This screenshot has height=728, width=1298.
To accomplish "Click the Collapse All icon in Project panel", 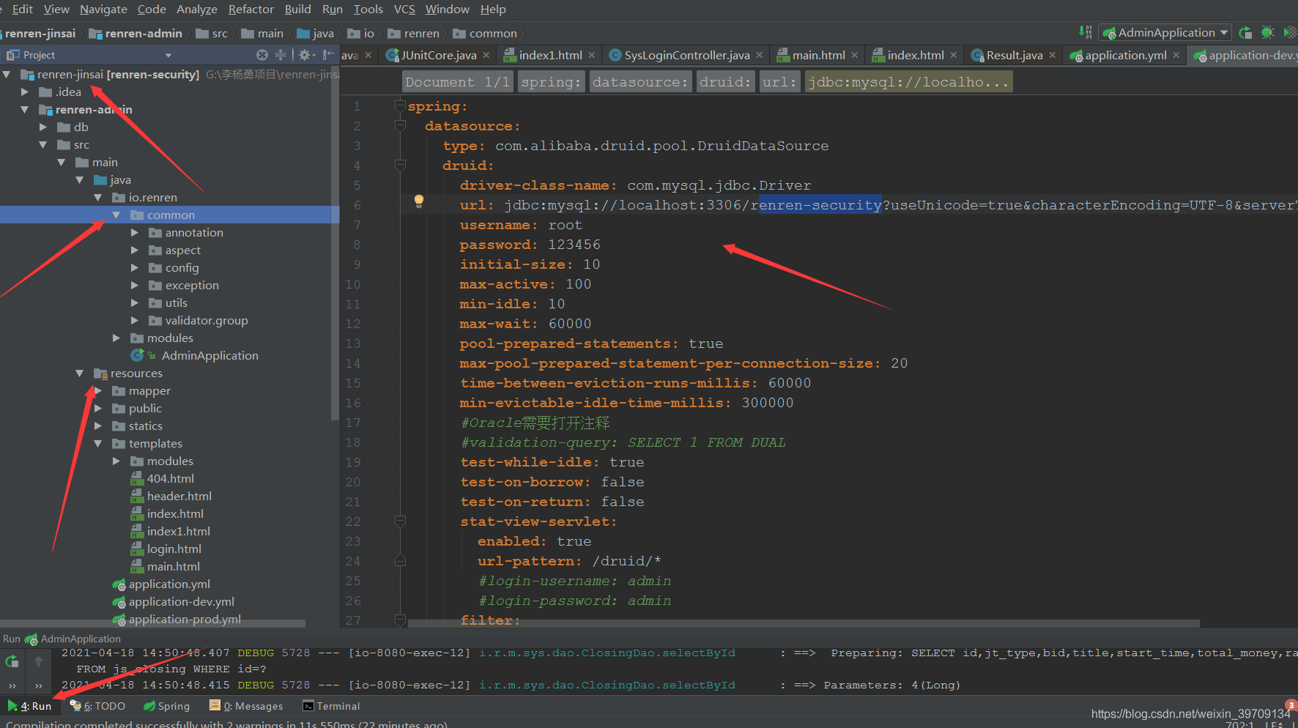I will click(x=281, y=55).
